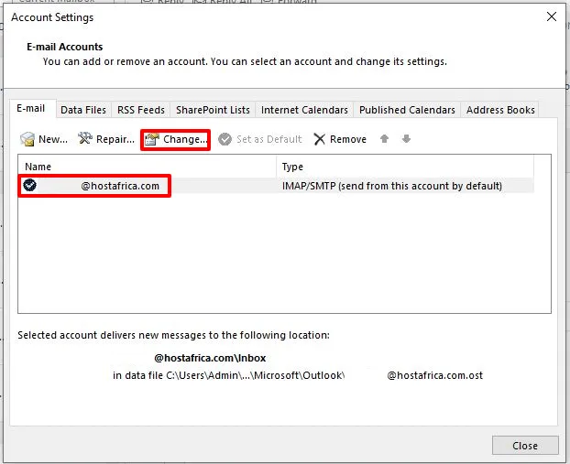The image size is (570, 464).
Task: Move account up with arrow icon
Action: click(384, 138)
